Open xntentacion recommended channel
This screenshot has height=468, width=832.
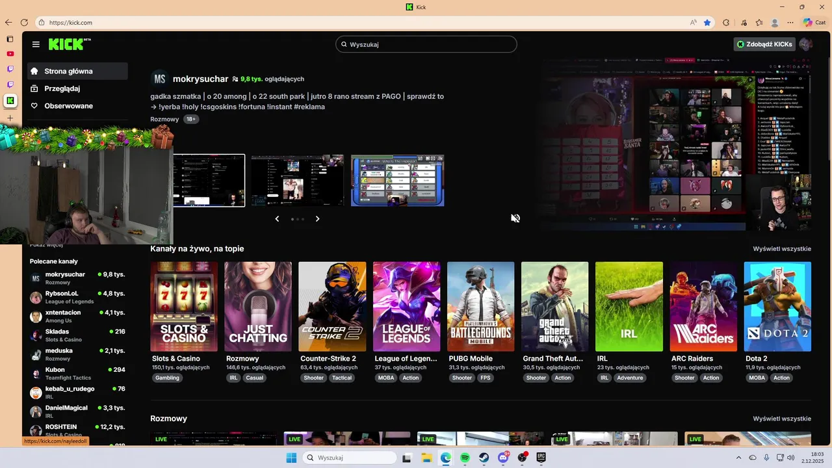coord(77,316)
